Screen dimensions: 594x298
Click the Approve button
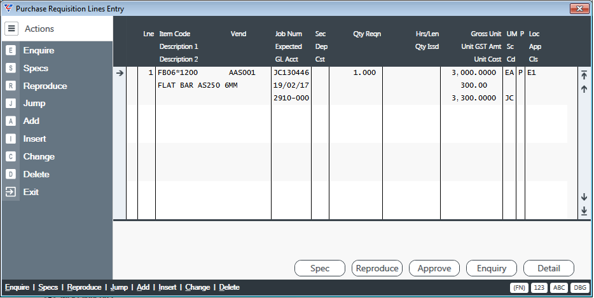pos(434,269)
